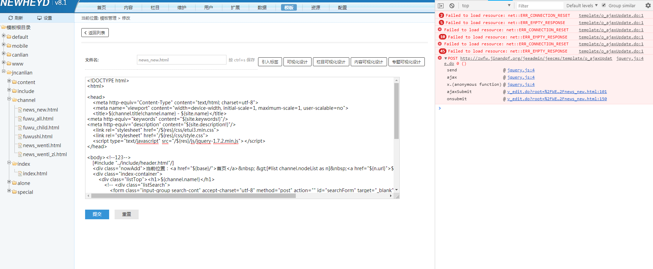The image size is (653, 269).
Task: Click the settings monitor icon
Action: pyautogui.click(x=39, y=18)
